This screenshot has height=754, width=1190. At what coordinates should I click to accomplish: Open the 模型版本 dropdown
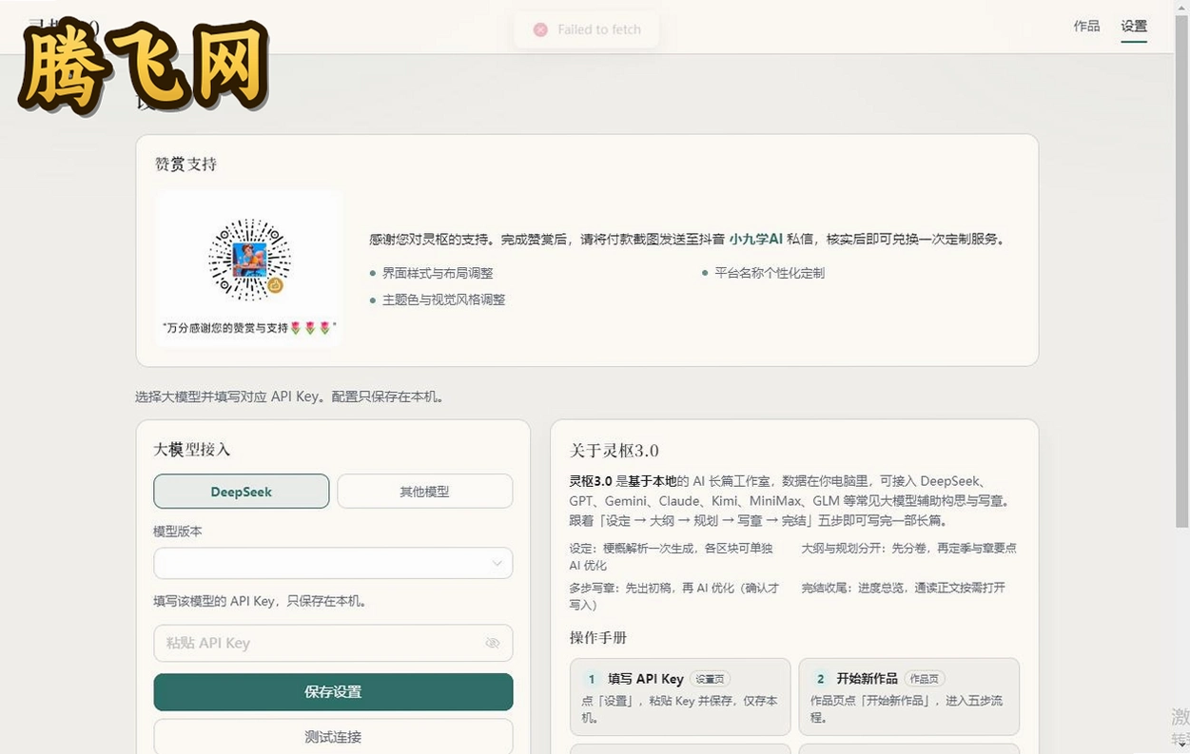coord(333,563)
